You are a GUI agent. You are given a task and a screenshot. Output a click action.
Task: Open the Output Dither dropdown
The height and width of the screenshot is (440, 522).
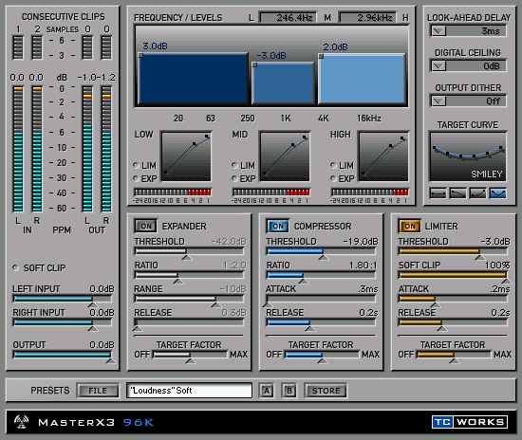pos(438,101)
